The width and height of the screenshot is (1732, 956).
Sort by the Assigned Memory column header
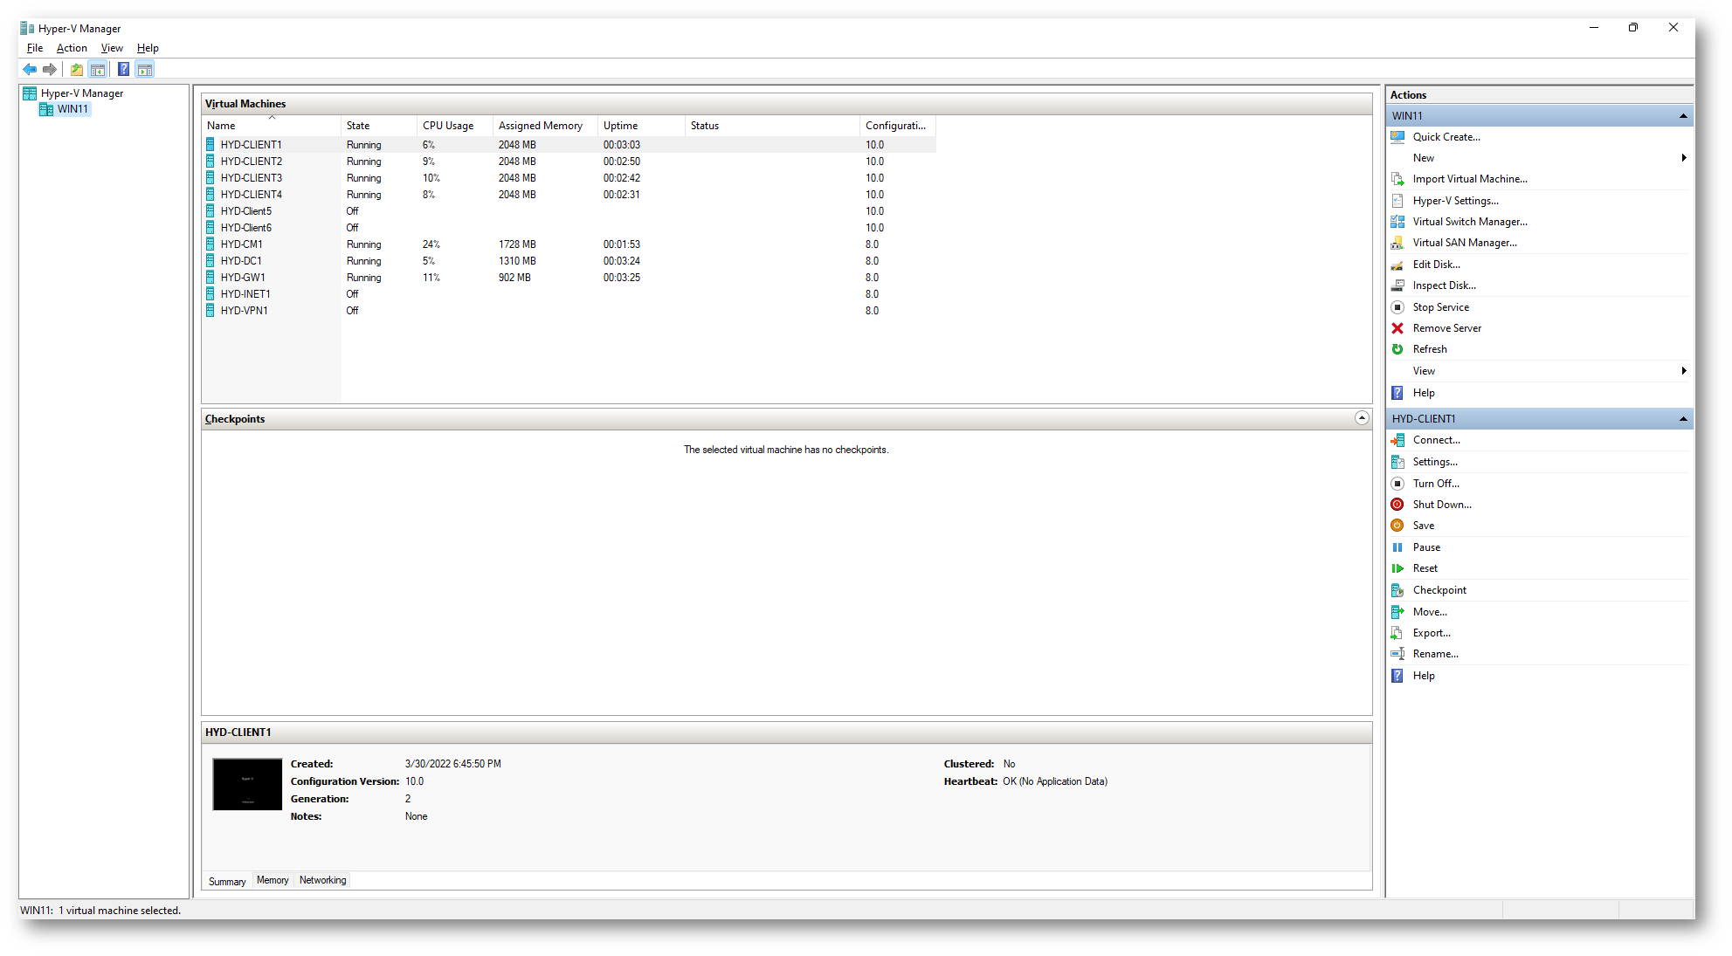pyautogui.click(x=545, y=126)
